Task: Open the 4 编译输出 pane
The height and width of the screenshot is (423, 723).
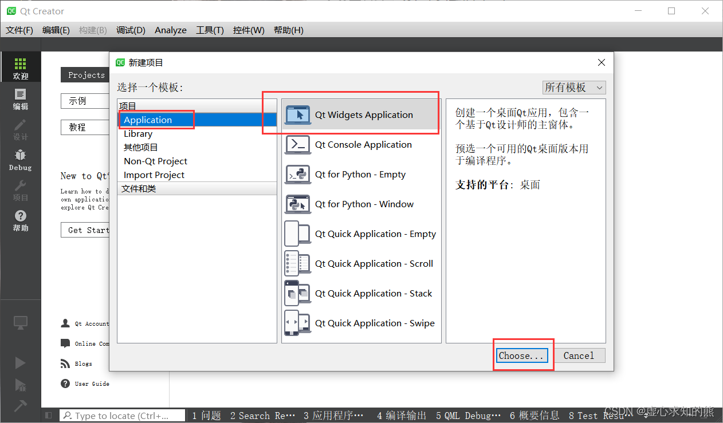Action: click(x=402, y=416)
